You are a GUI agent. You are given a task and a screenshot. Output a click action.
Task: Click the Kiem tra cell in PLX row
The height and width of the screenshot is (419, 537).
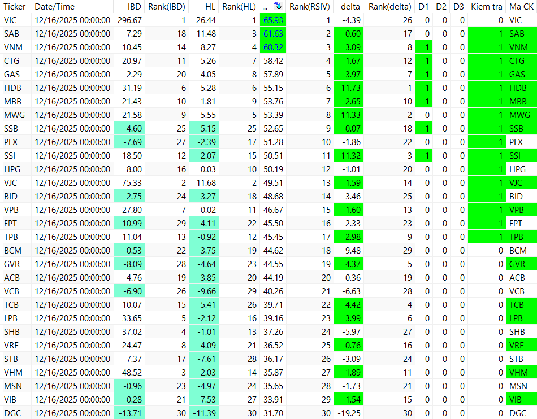pos(487,142)
